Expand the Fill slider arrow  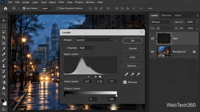[197, 28]
